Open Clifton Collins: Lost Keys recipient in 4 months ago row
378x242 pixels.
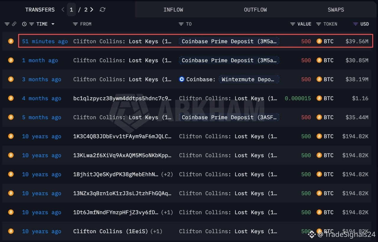[x=228, y=98]
